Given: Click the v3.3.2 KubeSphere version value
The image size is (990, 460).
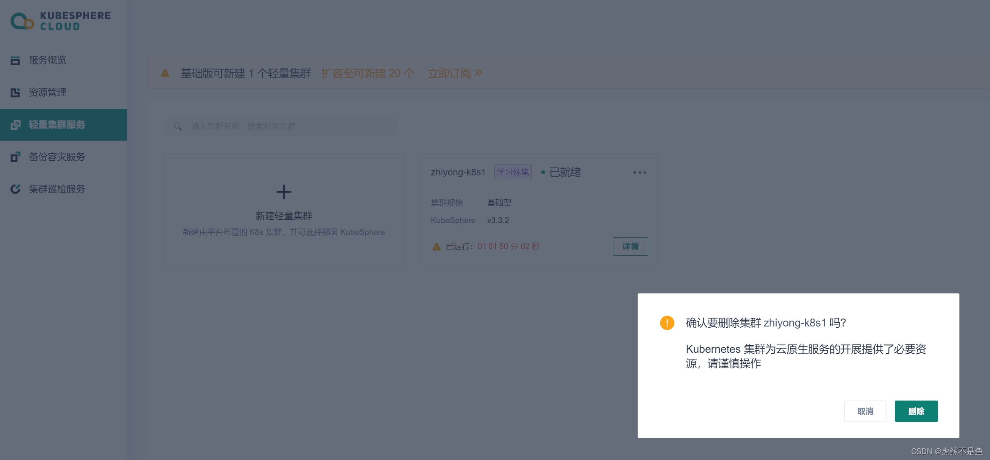Looking at the screenshot, I should tap(498, 221).
